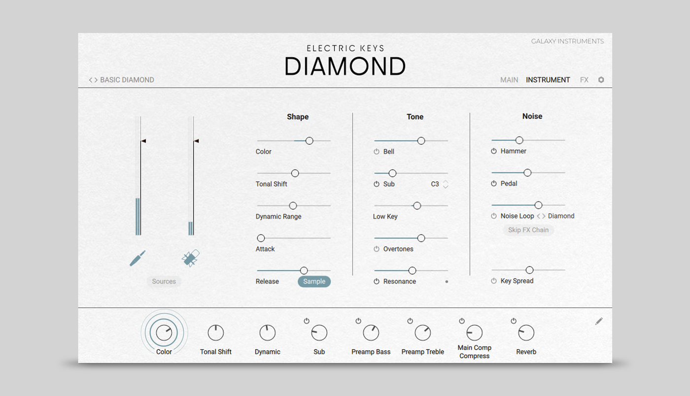The image size is (690, 396).
Task: Select the INSTRUMENT tab
Action: 548,80
